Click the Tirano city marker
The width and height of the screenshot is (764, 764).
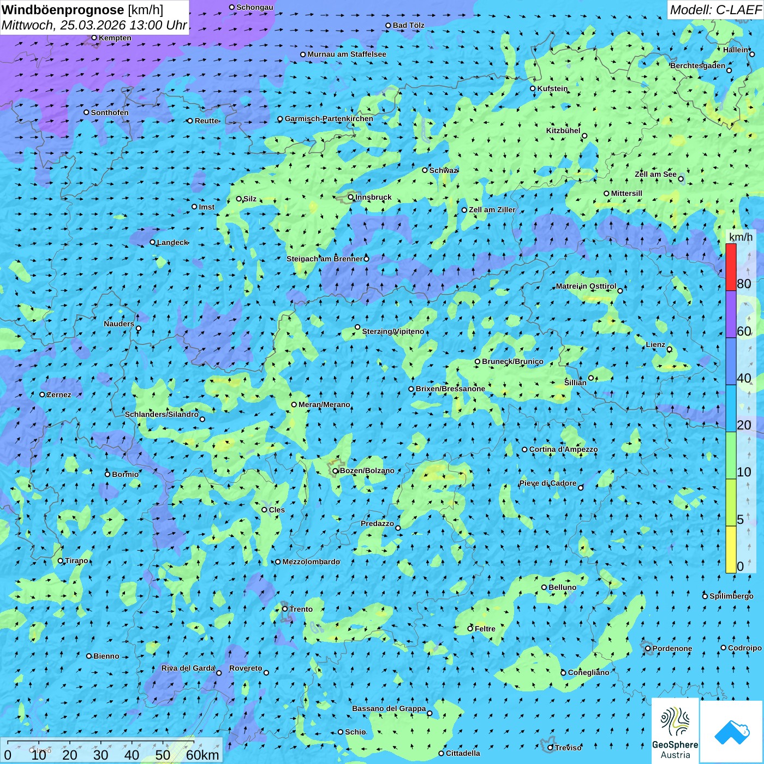tap(61, 560)
